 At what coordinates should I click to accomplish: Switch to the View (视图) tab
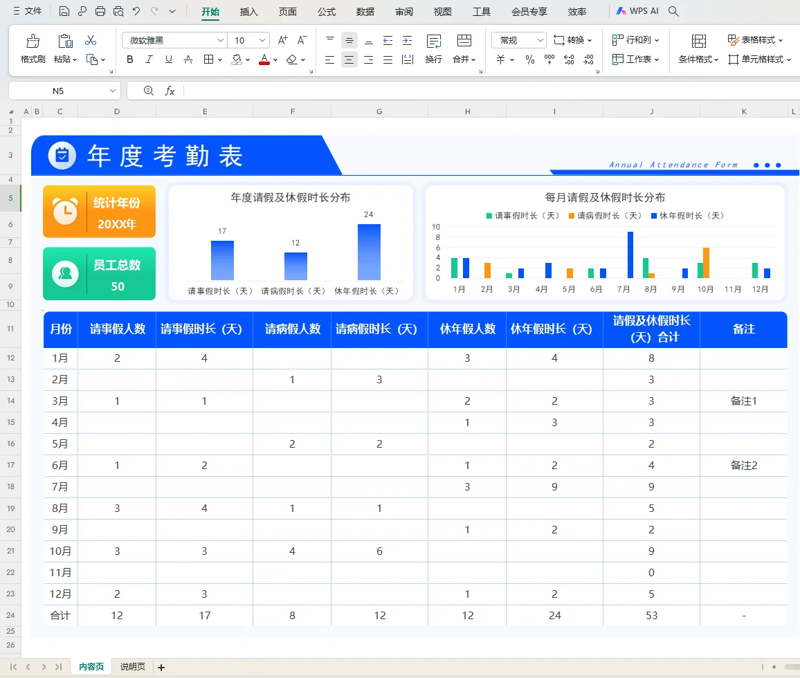[443, 12]
